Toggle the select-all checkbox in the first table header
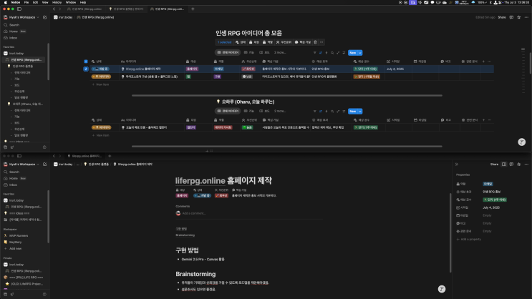This screenshot has height=299, width=532. pos(86,62)
